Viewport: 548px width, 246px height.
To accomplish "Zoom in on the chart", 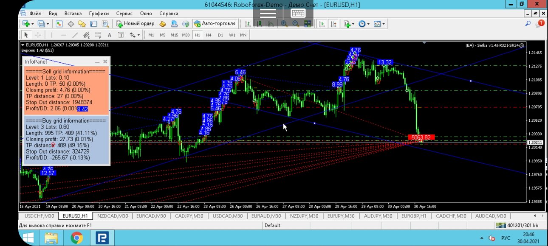I will 284,24.
